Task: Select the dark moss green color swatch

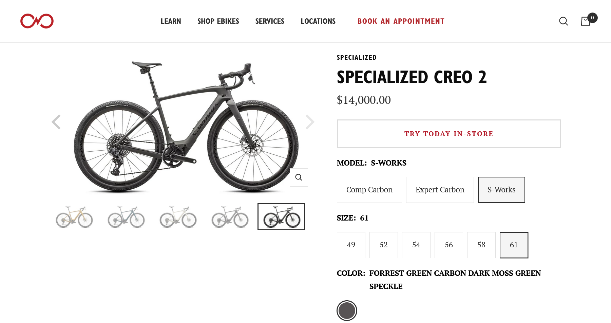Action: click(347, 310)
